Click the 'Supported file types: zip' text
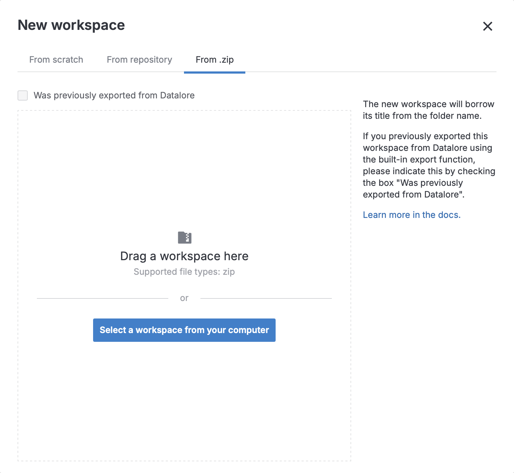 (x=184, y=271)
